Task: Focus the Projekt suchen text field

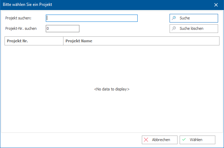Action: (x=92, y=18)
